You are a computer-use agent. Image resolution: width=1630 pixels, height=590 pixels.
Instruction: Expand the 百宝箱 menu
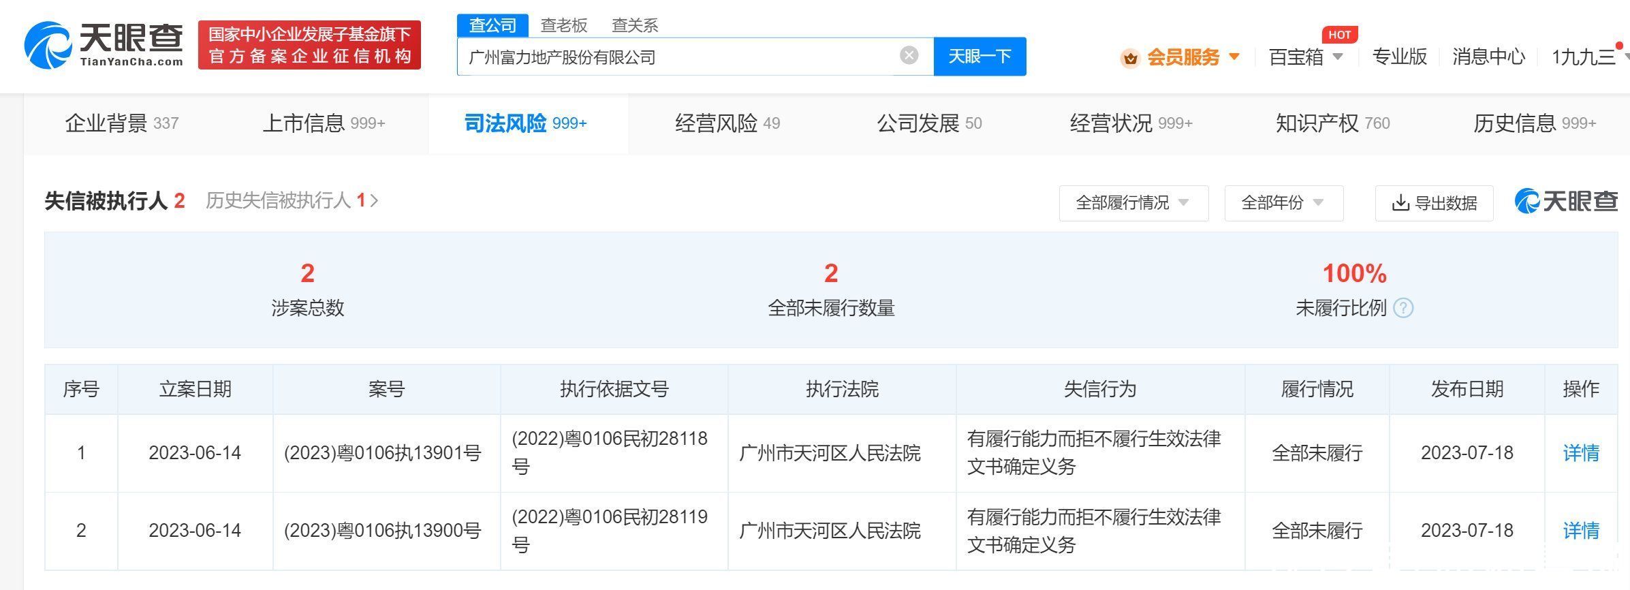(x=1306, y=57)
